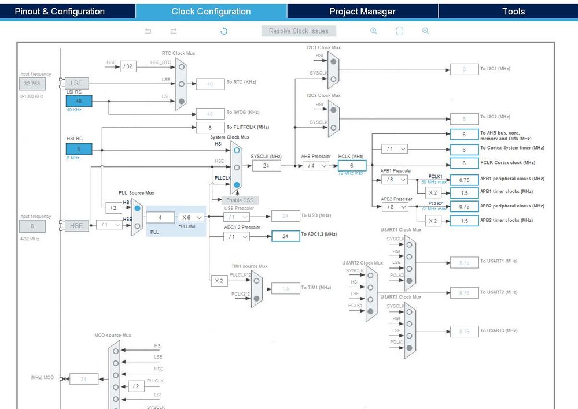Select PCLK2*2 in TIM1 source Mux
Image resolution: width=578 pixels, height=409 pixels.
256,299
